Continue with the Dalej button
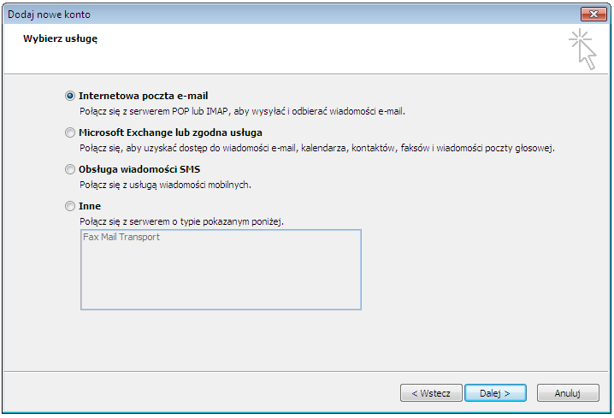 pos(495,393)
